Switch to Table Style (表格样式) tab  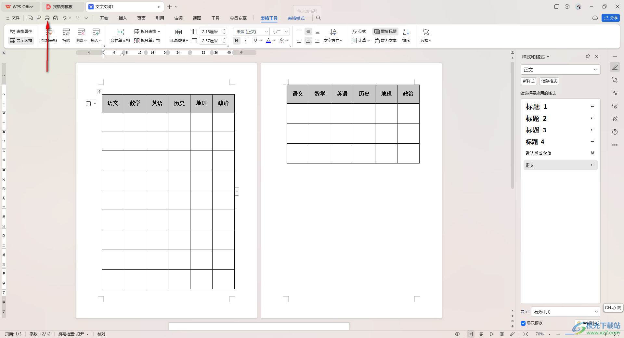click(x=296, y=18)
